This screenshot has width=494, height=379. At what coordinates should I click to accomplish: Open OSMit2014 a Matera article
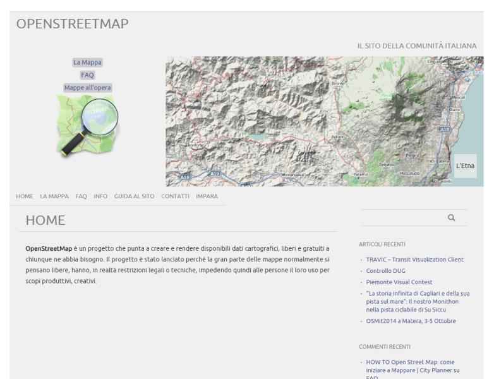tap(411, 321)
